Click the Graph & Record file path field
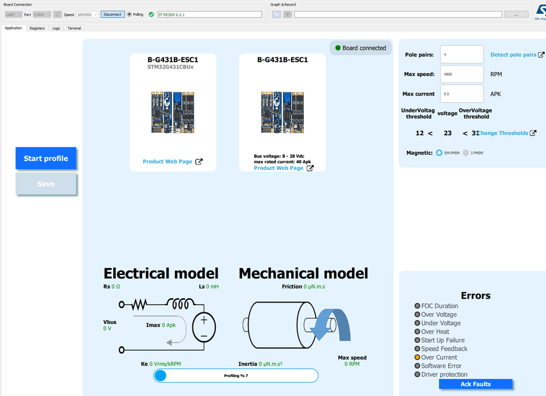The height and width of the screenshot is (396, 546). tap(398, 15)
